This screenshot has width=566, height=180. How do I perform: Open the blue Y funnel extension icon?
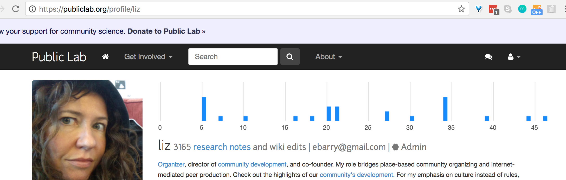pyautogui.click(x=479, y=9)
